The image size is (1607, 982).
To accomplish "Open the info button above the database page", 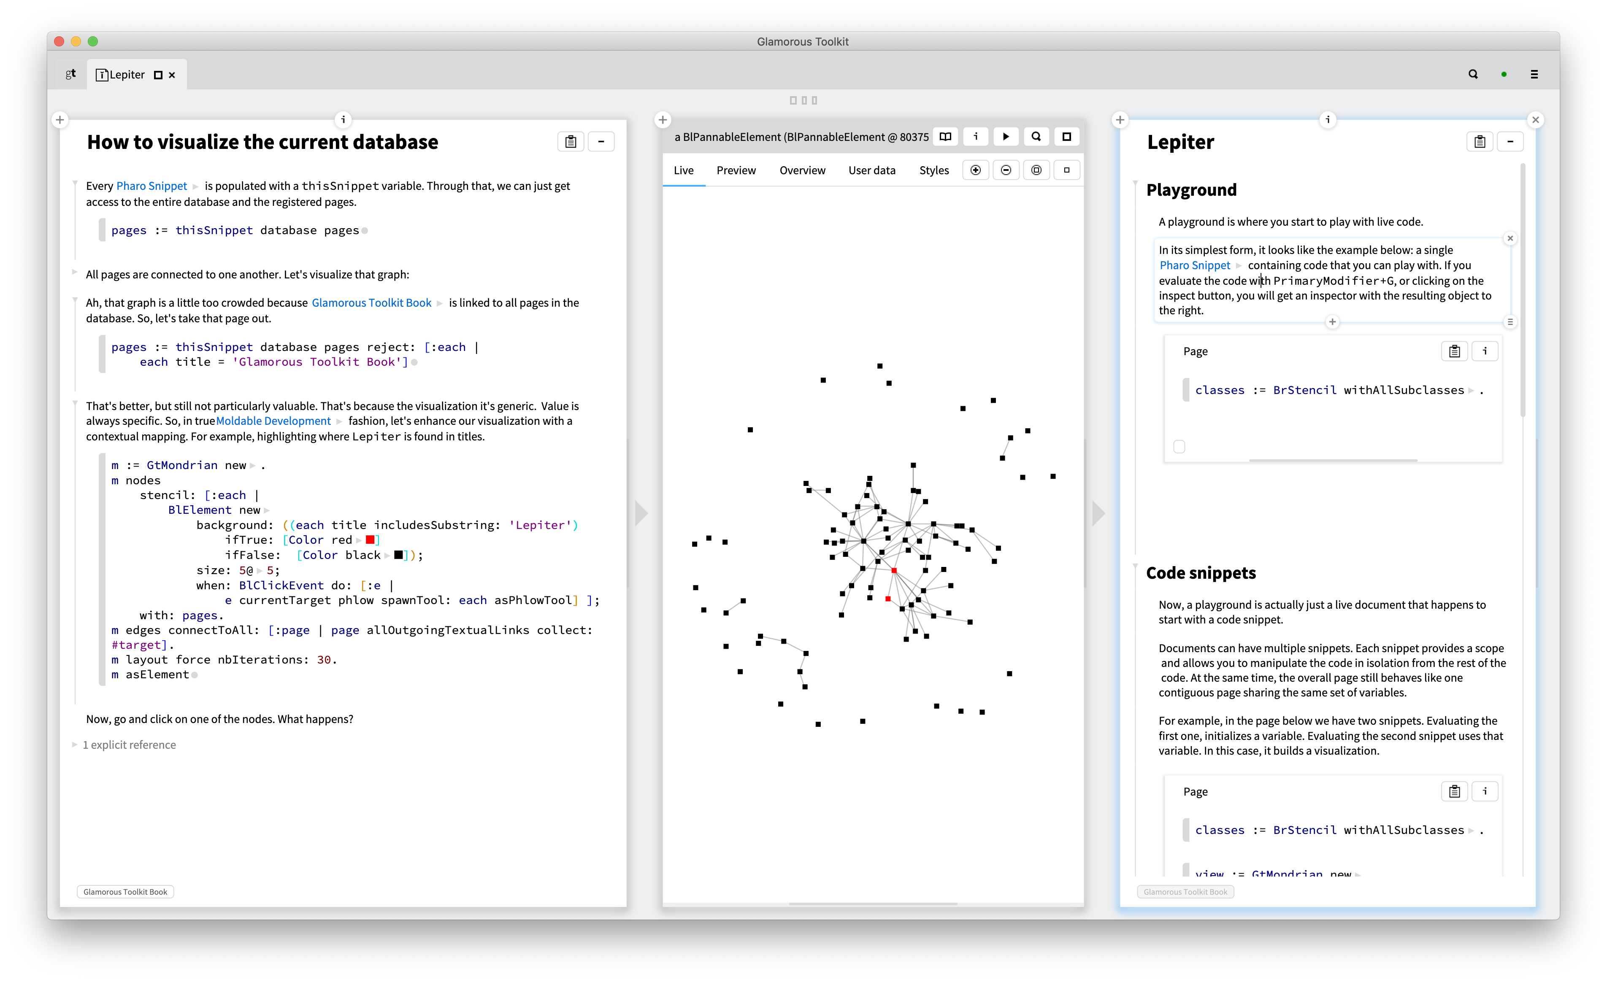I will [x=343, y=119].
